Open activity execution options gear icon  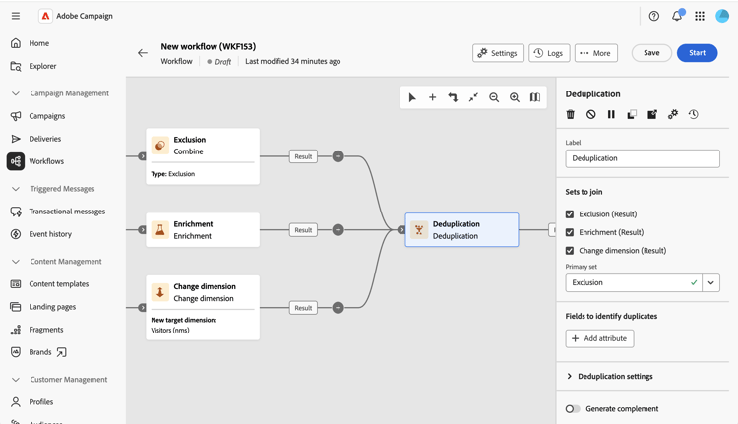673,114
